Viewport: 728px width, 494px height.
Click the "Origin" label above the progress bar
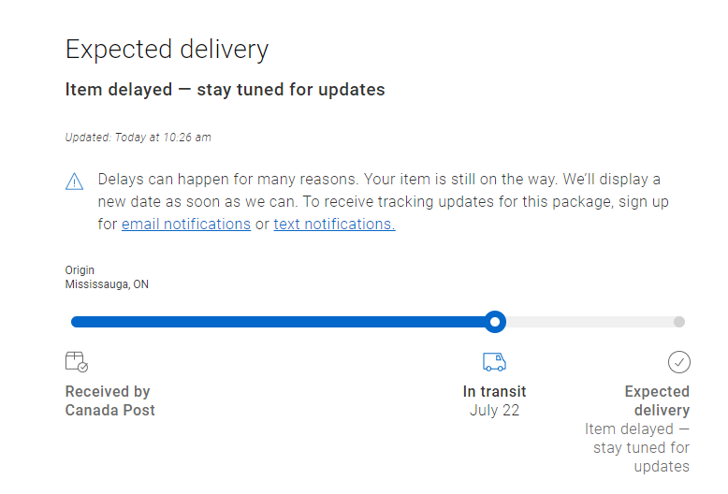(80, 270)
